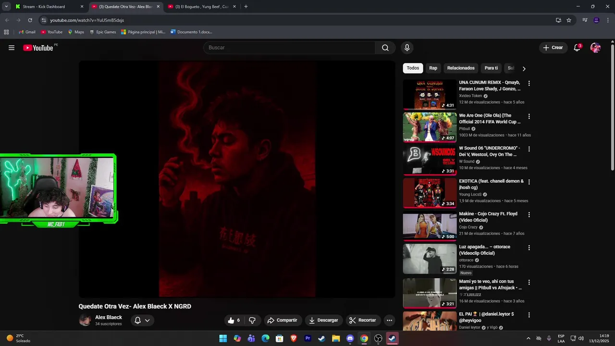The height and width of the screenshot is (346, 615).
Task: Click the Compartir button
Action: (282, 320)
